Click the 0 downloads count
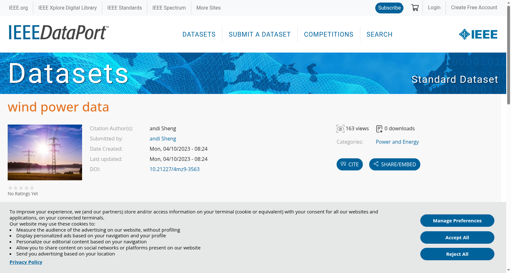The image size is (511, 273). pos(400,128)
